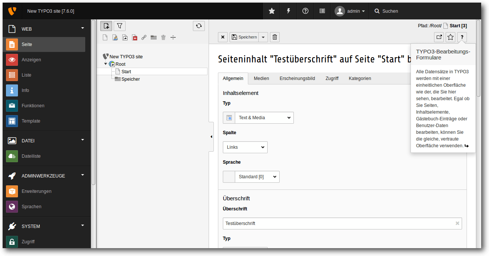Image resolution: width=489 pixels, height=256 pixels.
Task: Collapse the WEB module group
Action: pos(83,28)
